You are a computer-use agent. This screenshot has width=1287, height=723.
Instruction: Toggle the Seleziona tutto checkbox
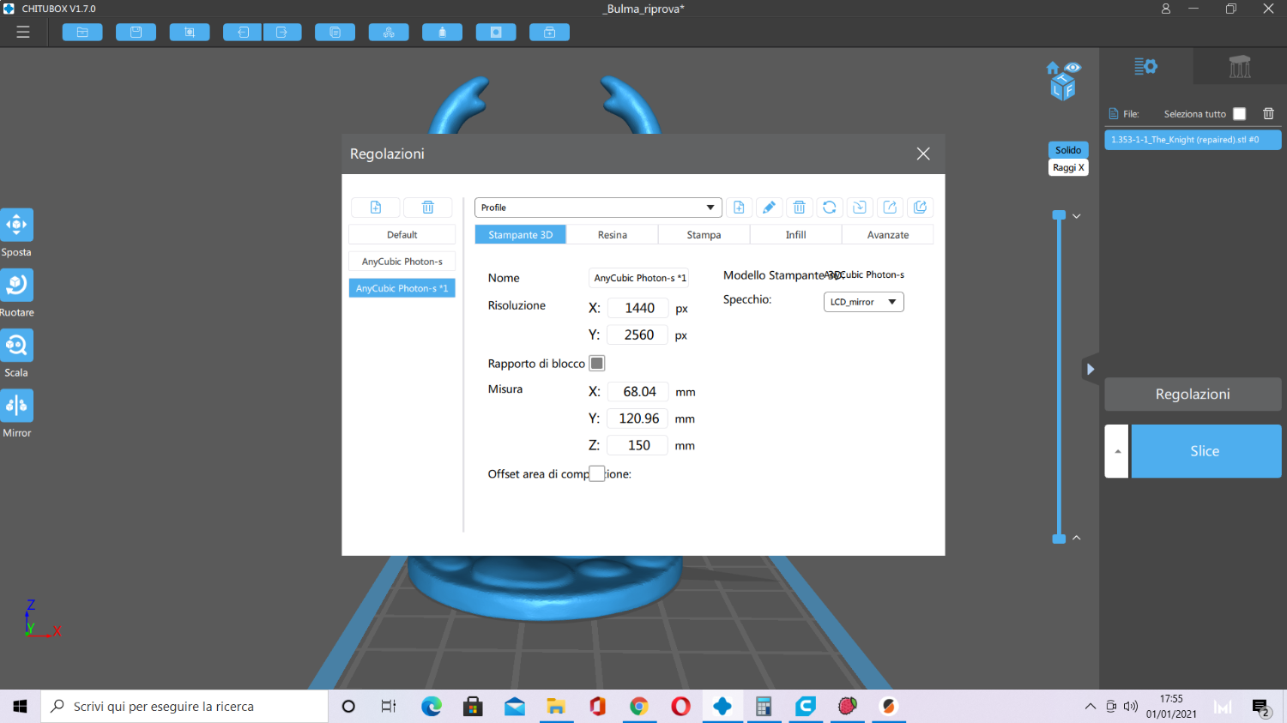1239,113
